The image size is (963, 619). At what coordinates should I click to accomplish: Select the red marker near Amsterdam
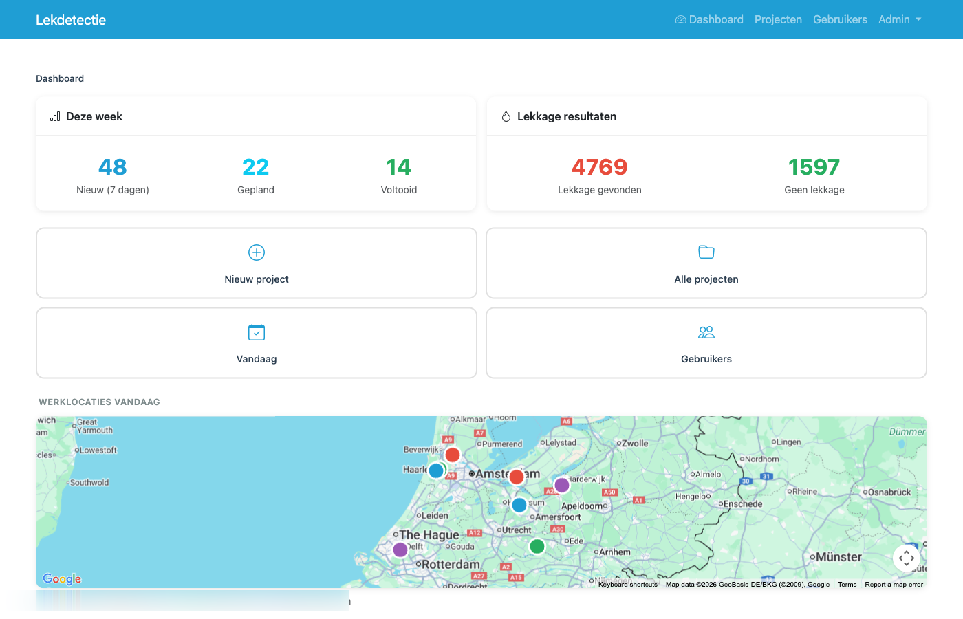point(517,476)
